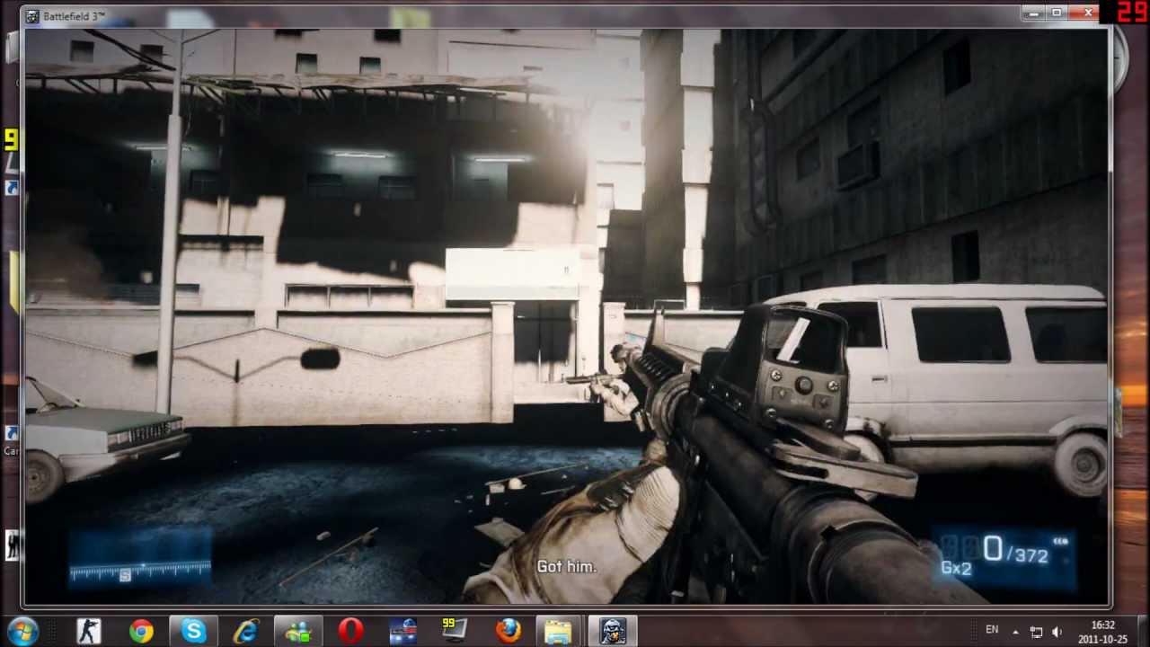Click the taskbar icon left of Fraps
The image size is (1150, 647).
[x=402, y=631]
